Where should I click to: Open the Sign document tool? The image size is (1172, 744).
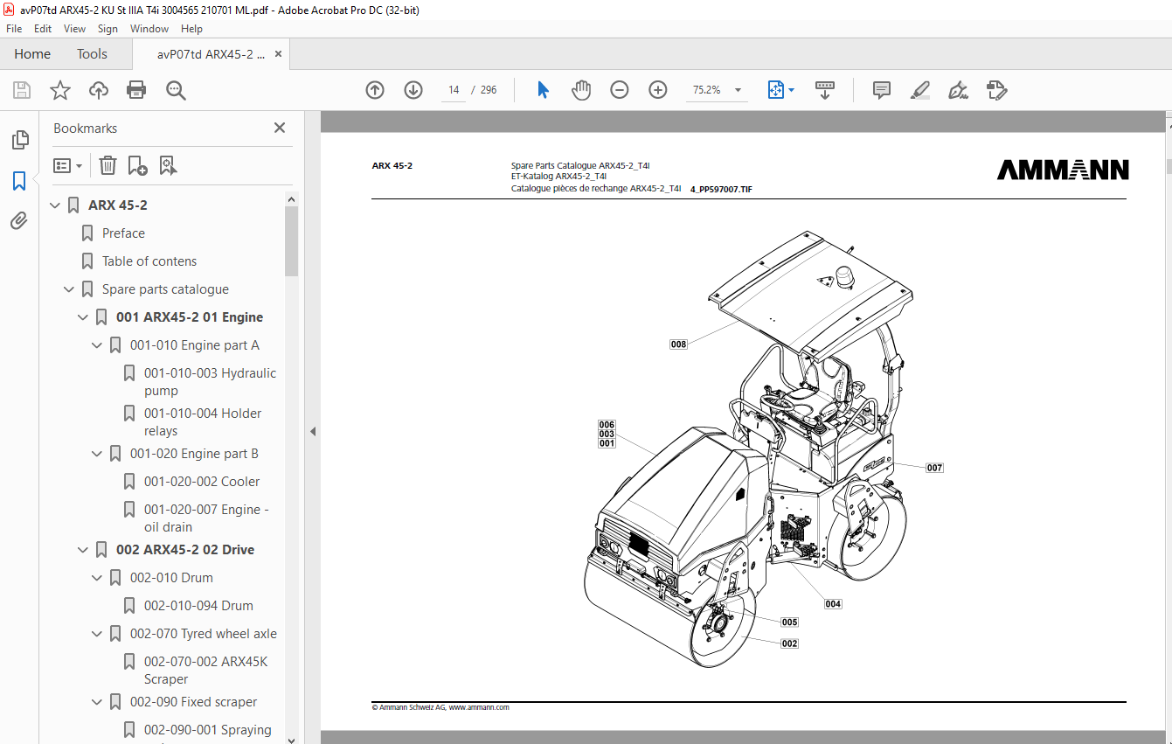[958, 90]
